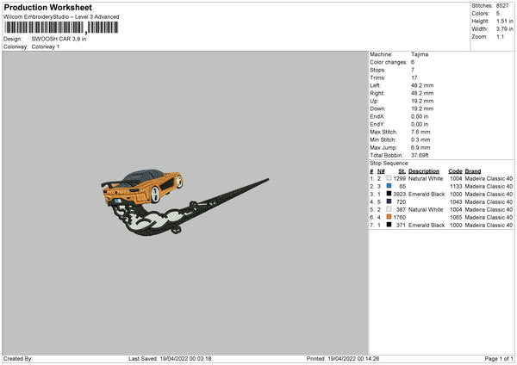Click the 'Code' column header

455,171
